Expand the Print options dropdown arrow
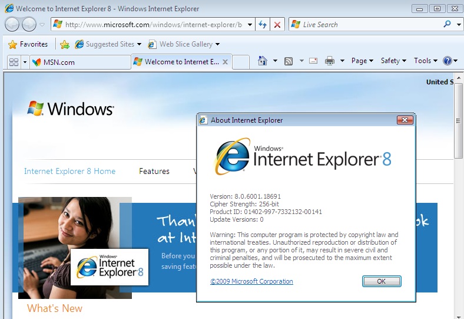Image resolution: width=464 pixels, height=319 pixels. tap(342, 61)
